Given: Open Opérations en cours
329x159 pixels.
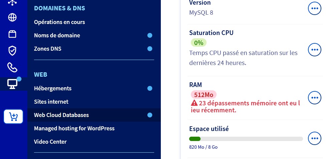Looking at the screenshot, I should point(59,22).
